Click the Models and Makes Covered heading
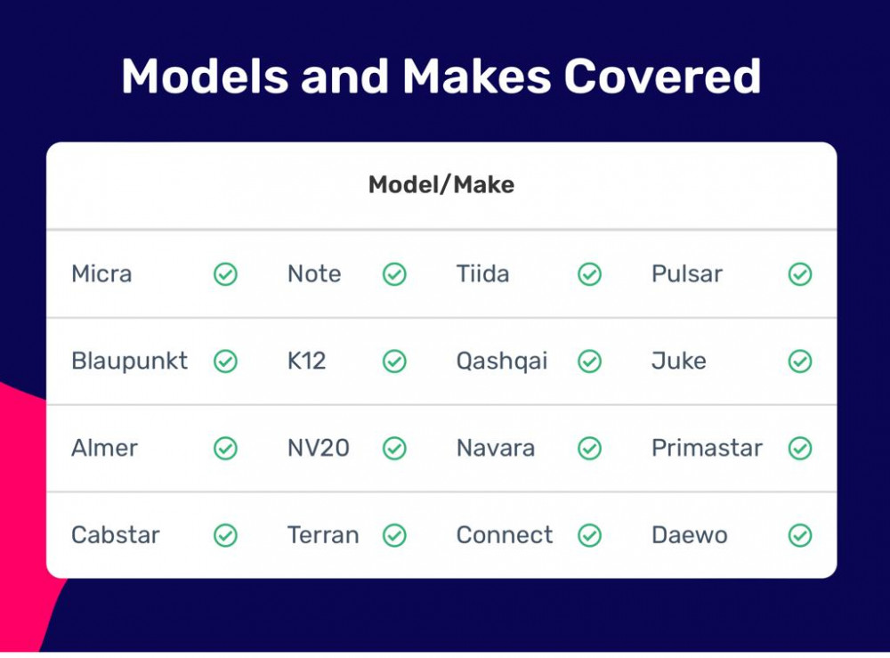This screenshot has width=890, height=658. pos(441,76)
